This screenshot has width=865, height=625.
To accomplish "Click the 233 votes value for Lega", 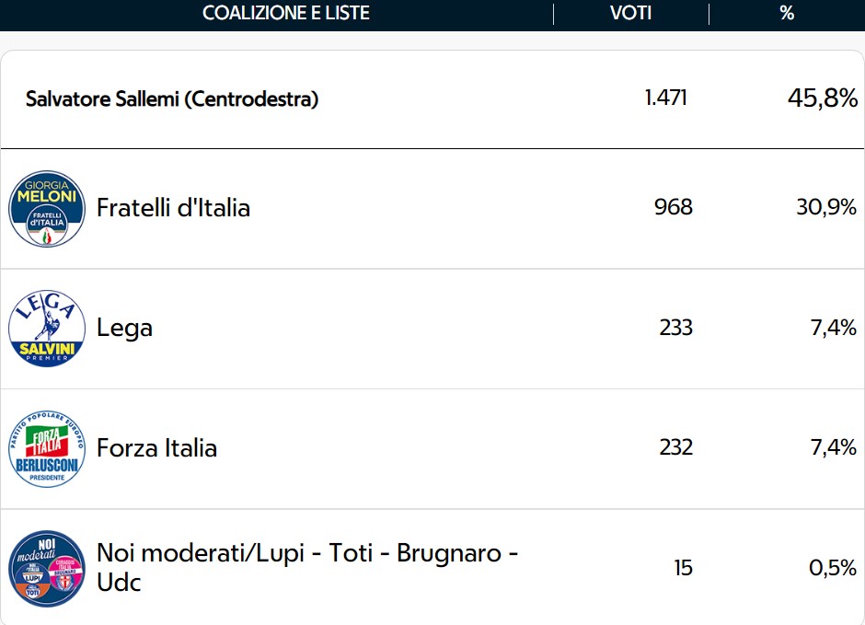I will (675, 328).
